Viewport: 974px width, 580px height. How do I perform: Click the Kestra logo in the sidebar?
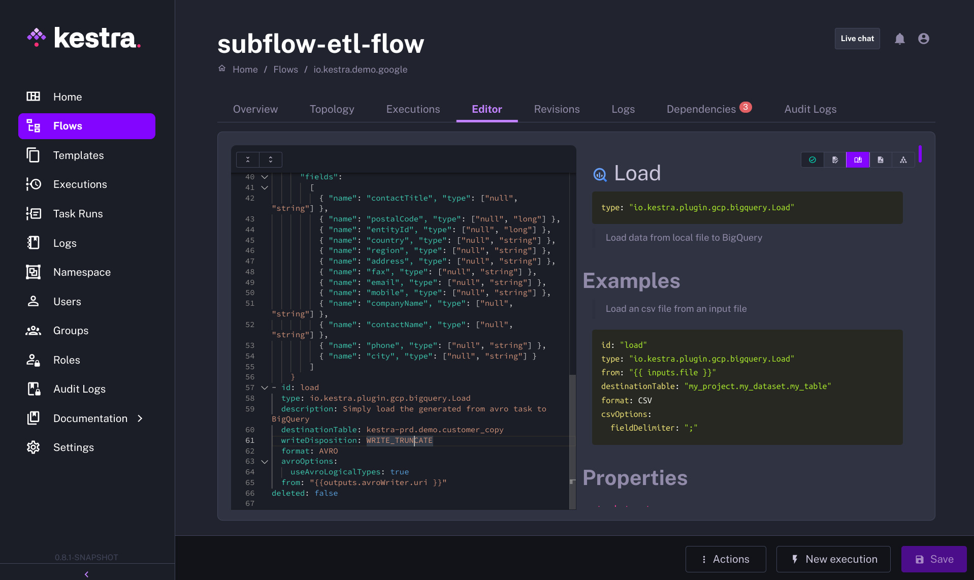pos(84,38)
